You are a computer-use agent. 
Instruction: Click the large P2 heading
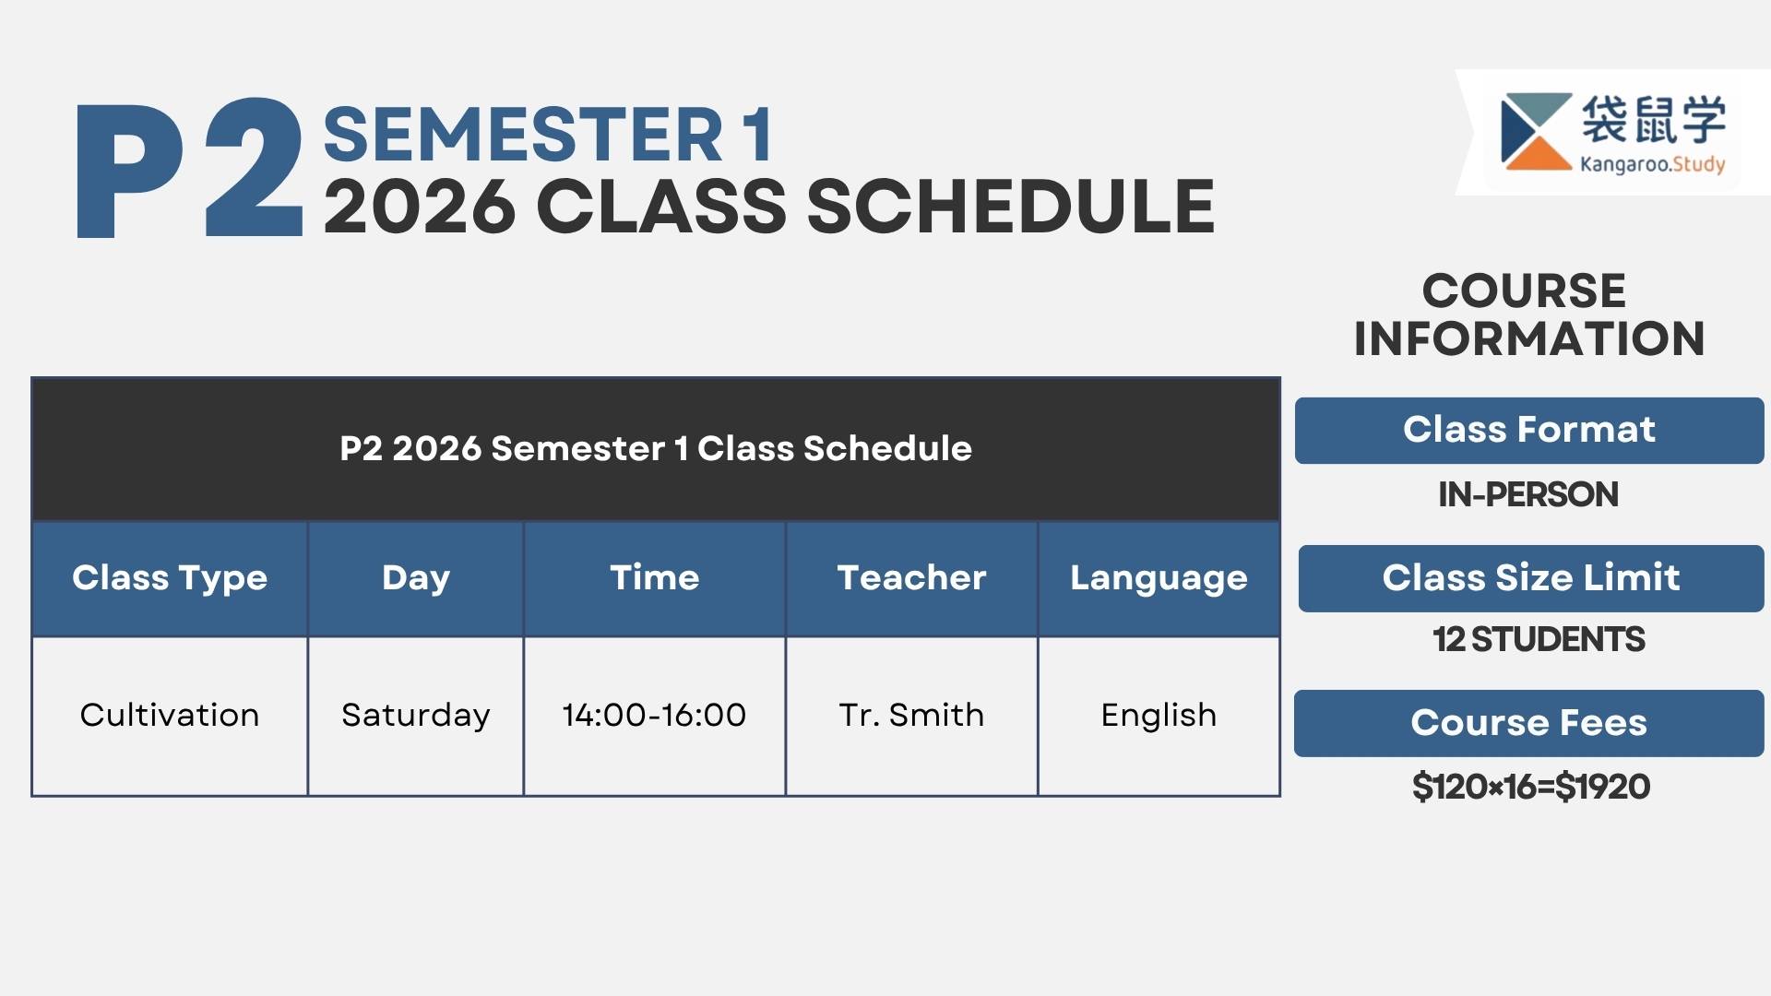point(189,171)
